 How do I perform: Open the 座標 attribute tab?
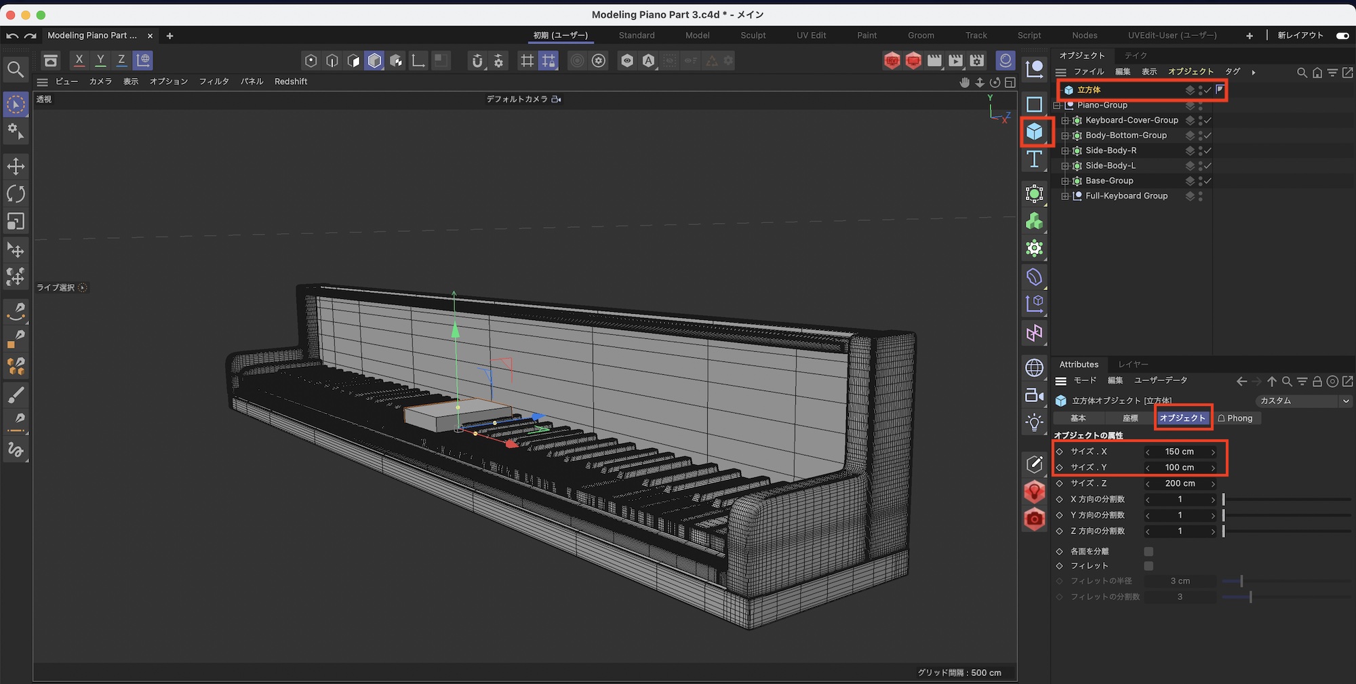click(x=1130, y=418)
